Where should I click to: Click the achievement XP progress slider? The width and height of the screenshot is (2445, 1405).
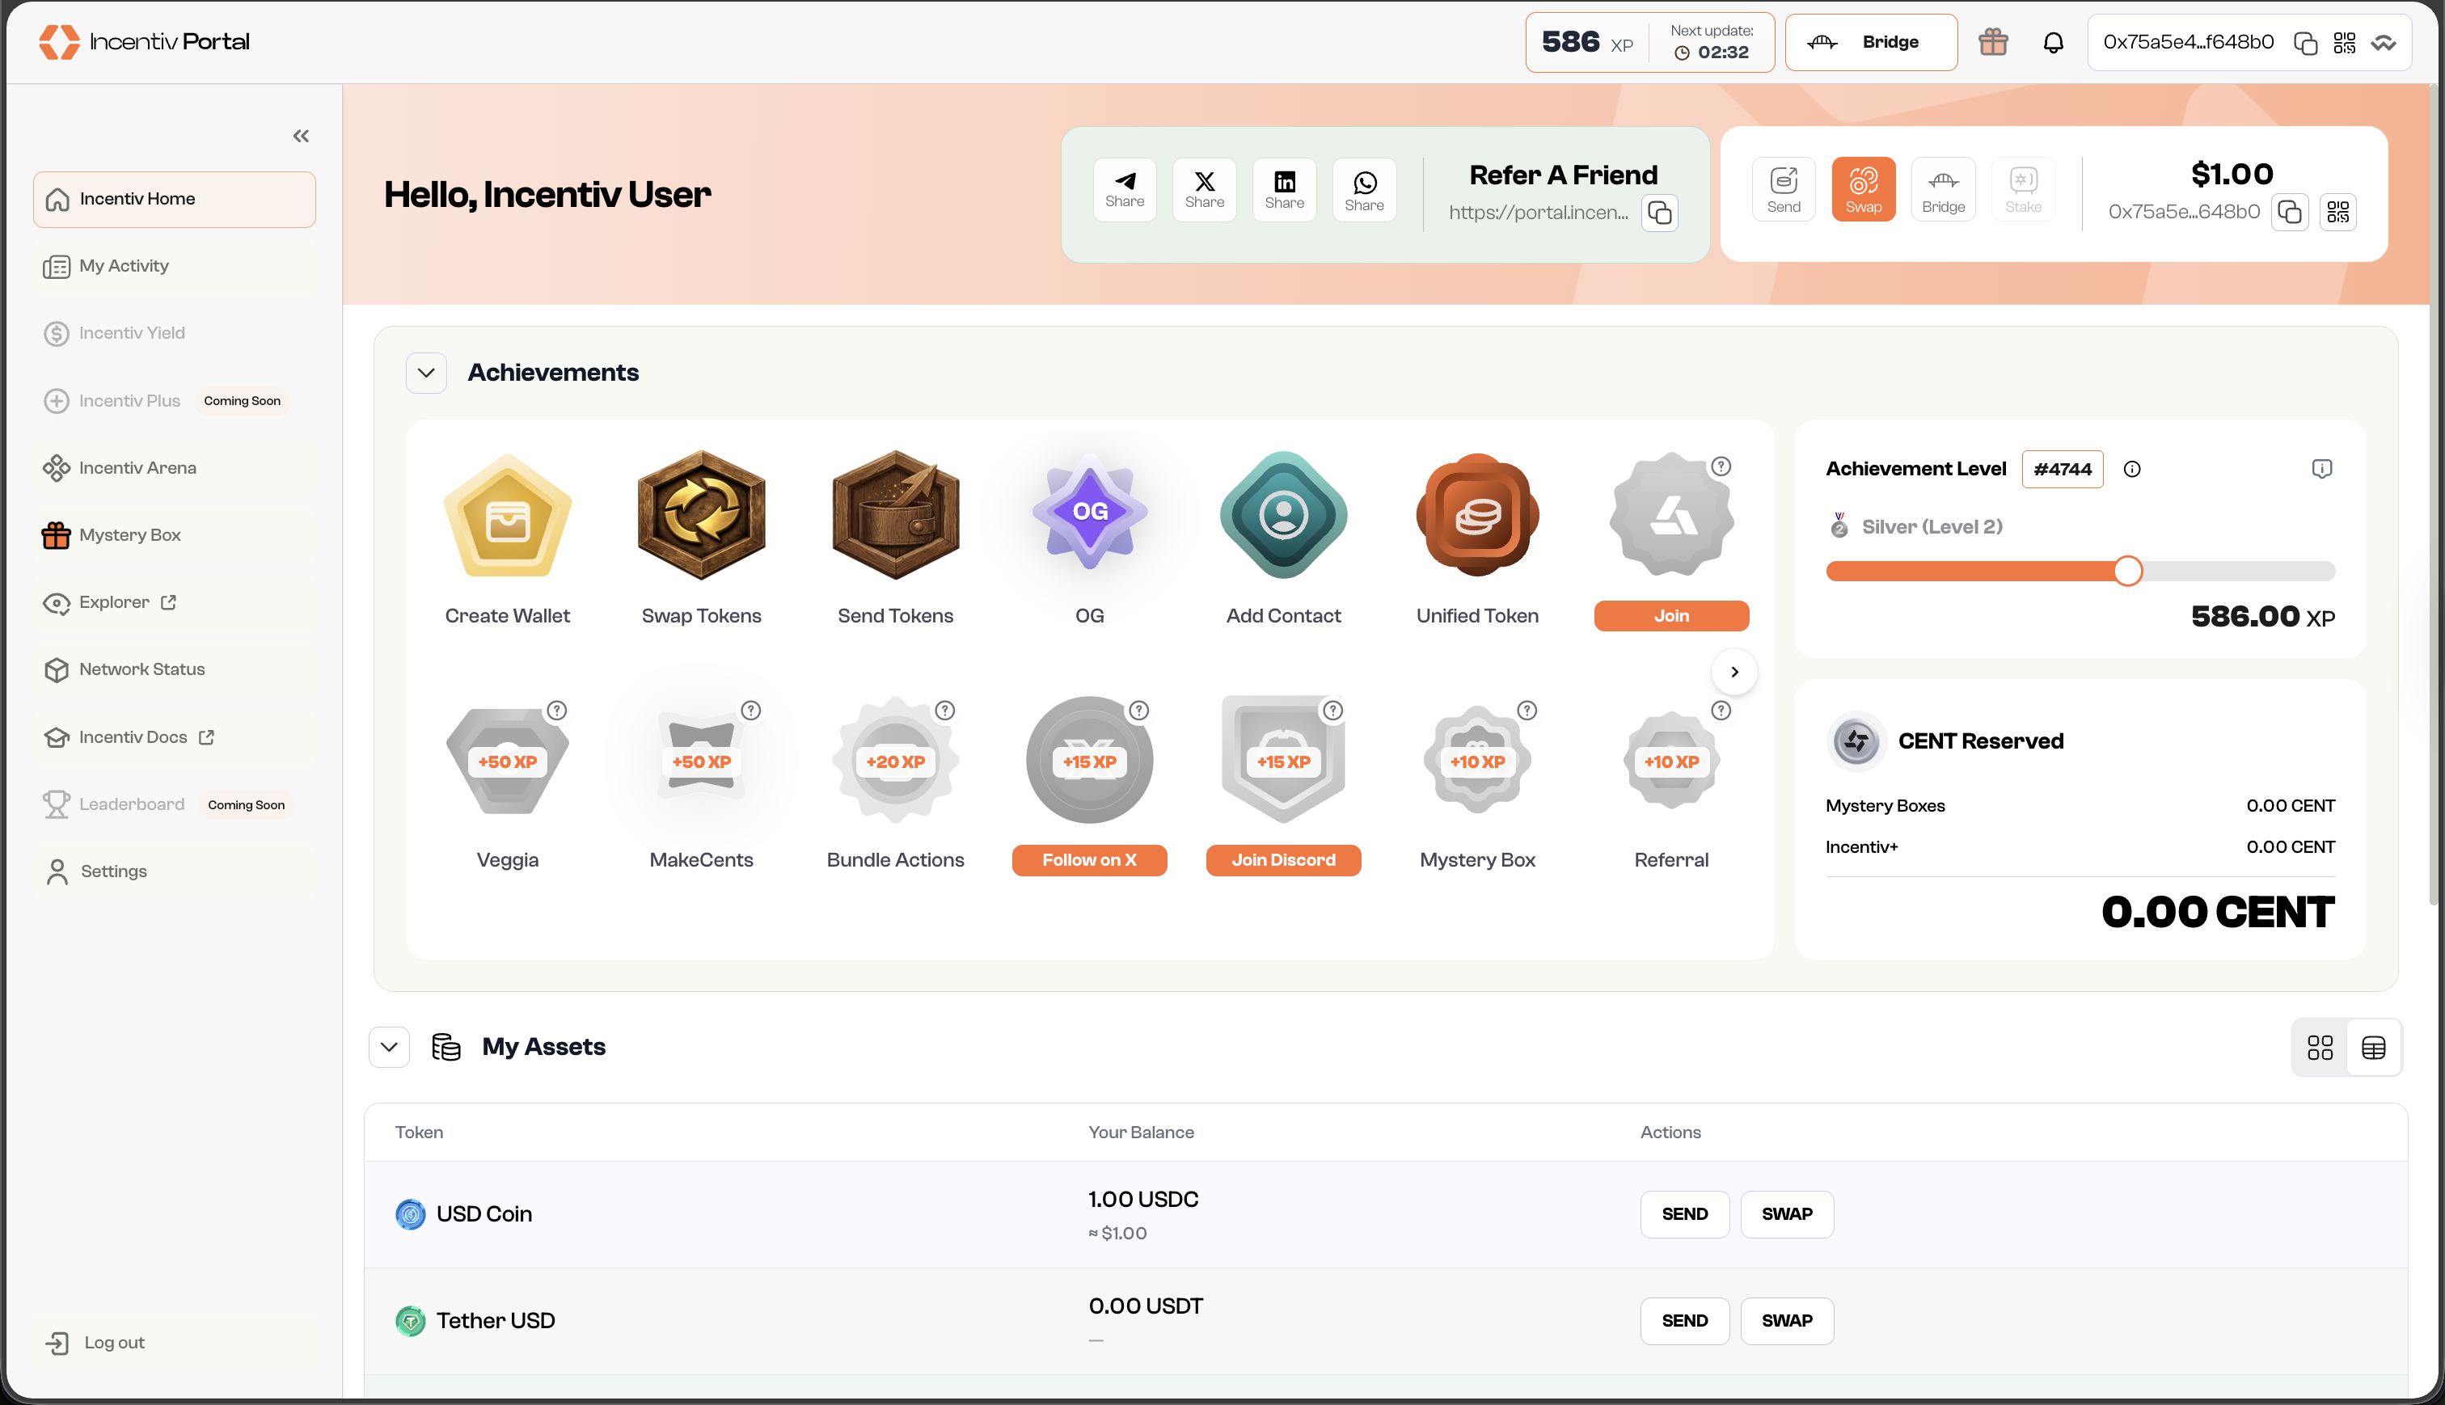pyautogui.click(x=2126, y=572)
